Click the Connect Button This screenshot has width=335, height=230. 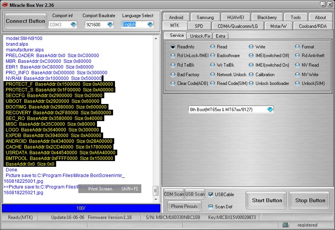pos(26,21)
